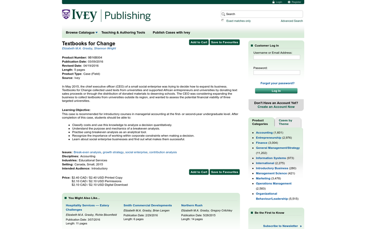Enable Exact matches only checkbox

[223, 20]
